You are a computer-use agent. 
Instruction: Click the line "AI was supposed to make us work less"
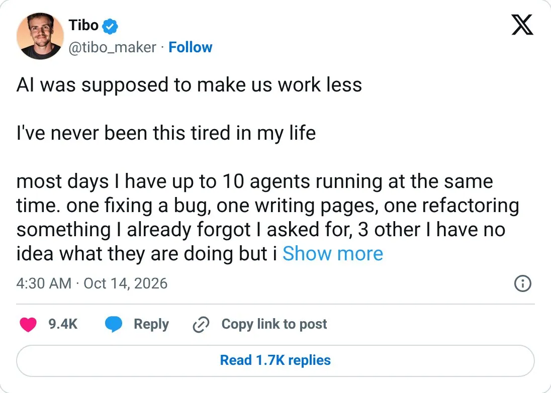click(189, 85)
